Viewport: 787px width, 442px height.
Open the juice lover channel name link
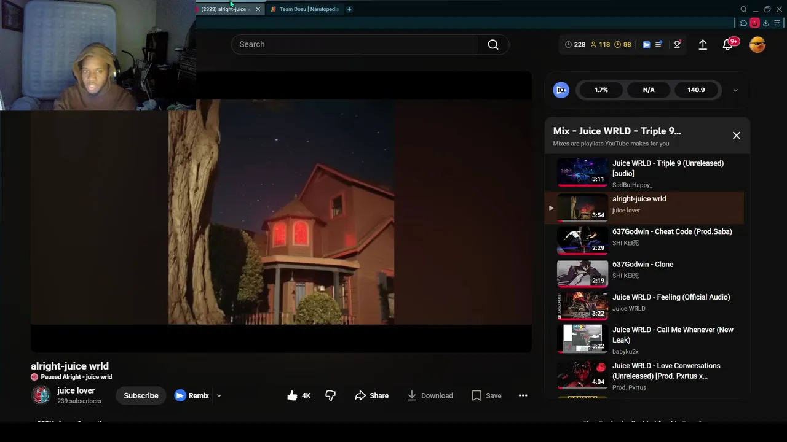(x=76, y=390)
